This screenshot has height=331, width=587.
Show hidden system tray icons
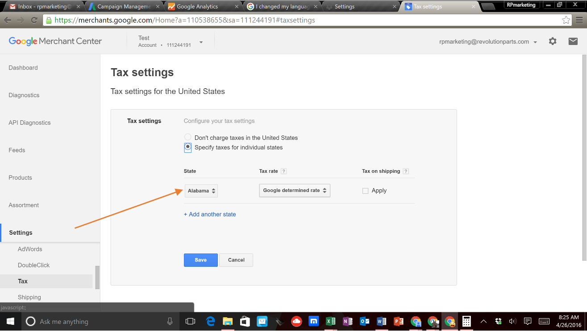pos(483,321)
